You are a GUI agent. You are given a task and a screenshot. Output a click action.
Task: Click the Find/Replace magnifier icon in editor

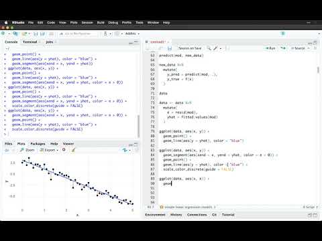click(209, 48)
